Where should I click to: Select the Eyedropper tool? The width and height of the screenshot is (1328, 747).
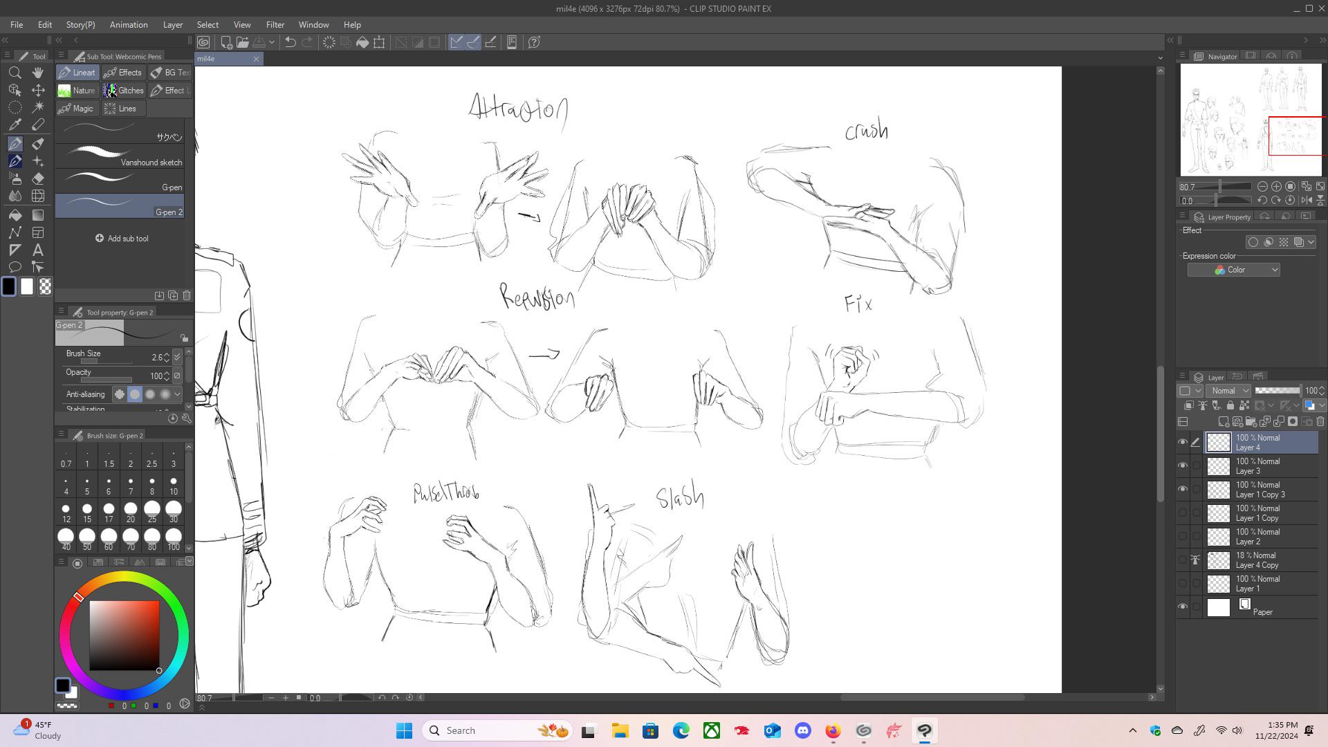click(x=15, y=125)
